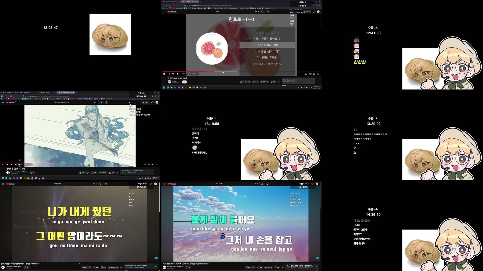Clear the 0+0 search query

click(258, 12)
